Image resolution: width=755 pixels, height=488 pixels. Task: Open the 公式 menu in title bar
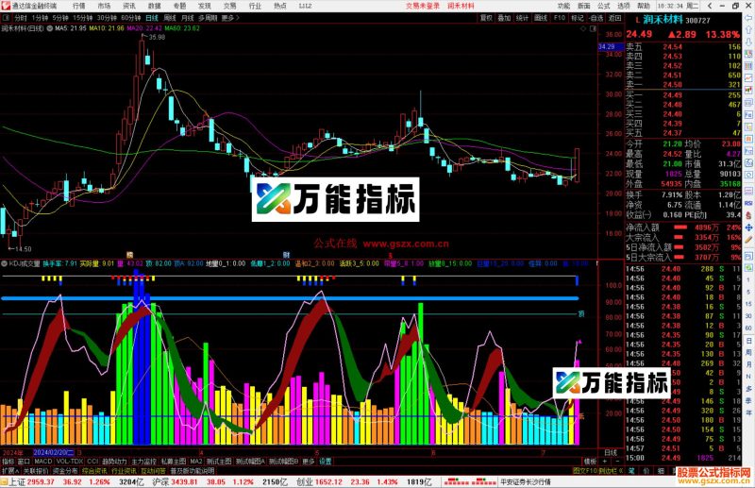coord(604,6)
